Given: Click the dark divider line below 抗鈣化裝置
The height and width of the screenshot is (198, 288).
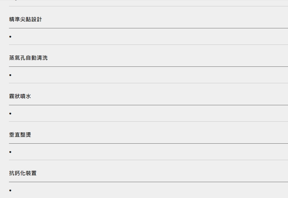Looking at the screenshot, I should click(x=148, y=182).
